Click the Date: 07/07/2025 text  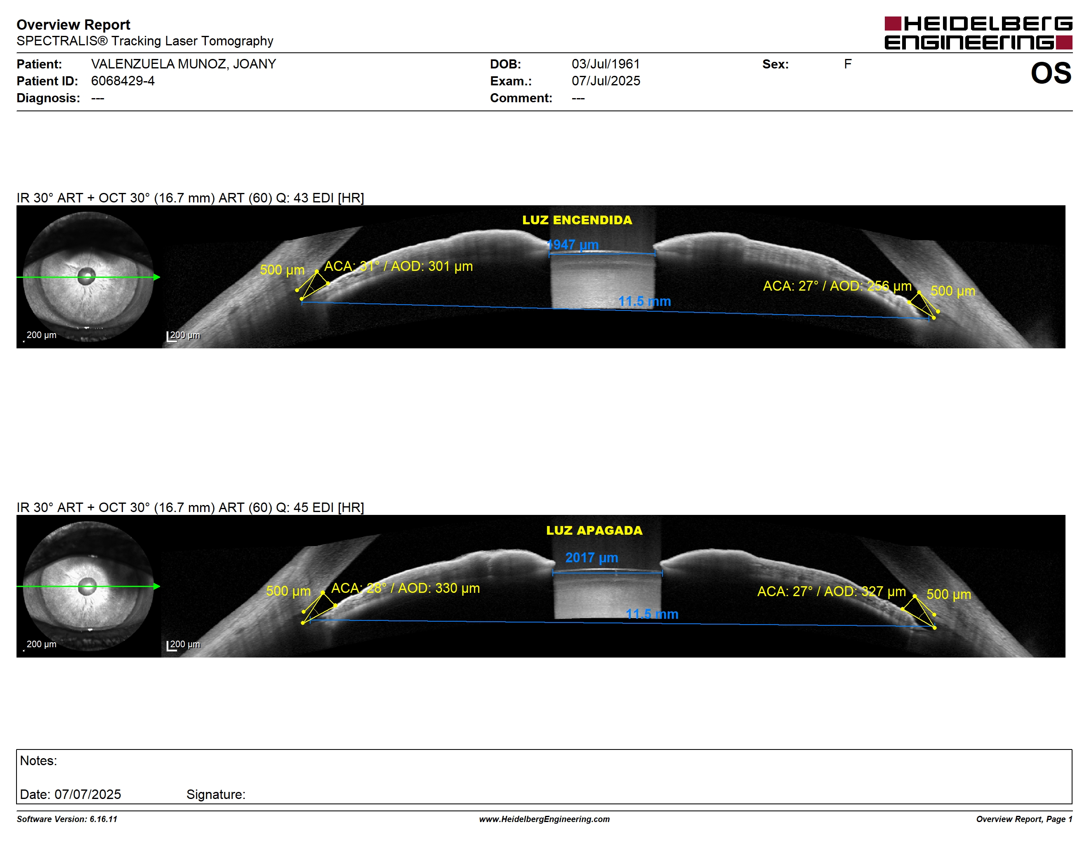pyautogui.click(x=70, y=794)
